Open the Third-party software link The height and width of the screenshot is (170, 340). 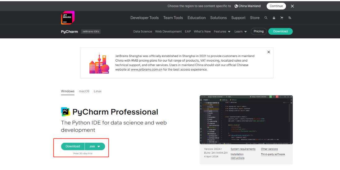273,154
